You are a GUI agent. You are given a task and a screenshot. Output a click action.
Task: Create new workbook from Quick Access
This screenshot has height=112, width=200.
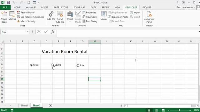click(29, 2)
